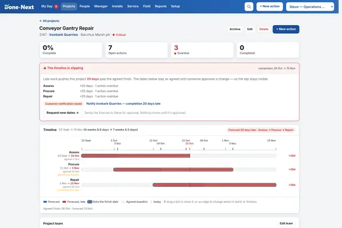Click the red Forecast, late legend swatch
This screenshot has width=342, height=228.
coord(64,202)
